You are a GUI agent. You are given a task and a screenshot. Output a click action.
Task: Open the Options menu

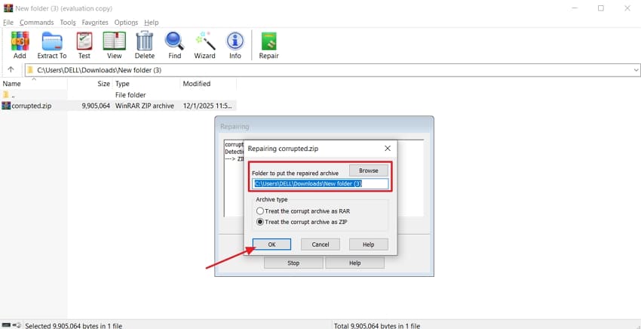tap(126, 22)
